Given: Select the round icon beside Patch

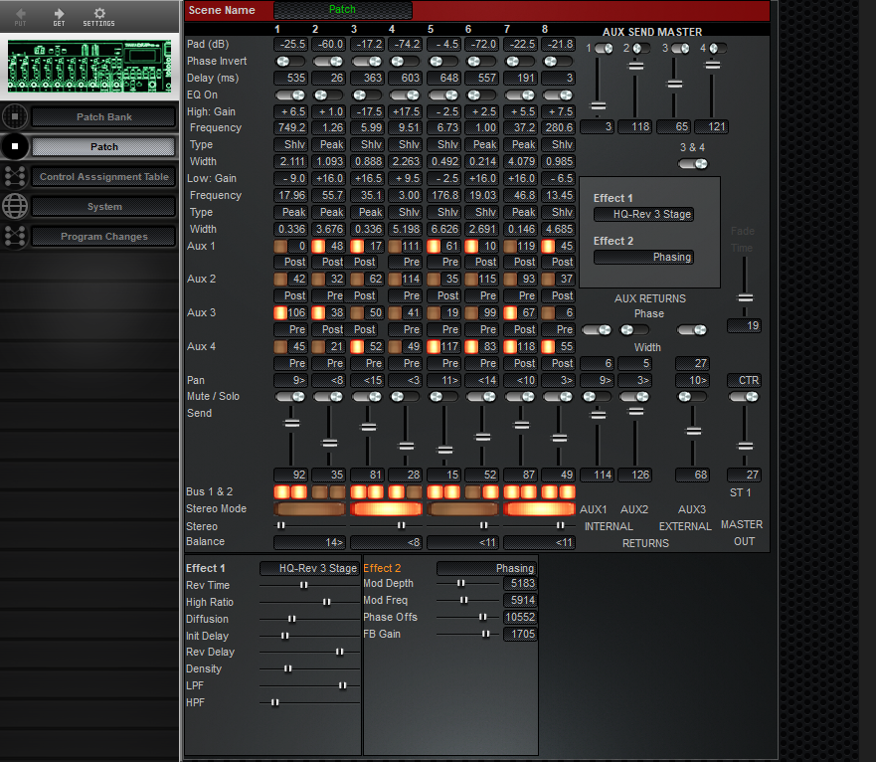Looking at the screenshot, I should (14, 147).
